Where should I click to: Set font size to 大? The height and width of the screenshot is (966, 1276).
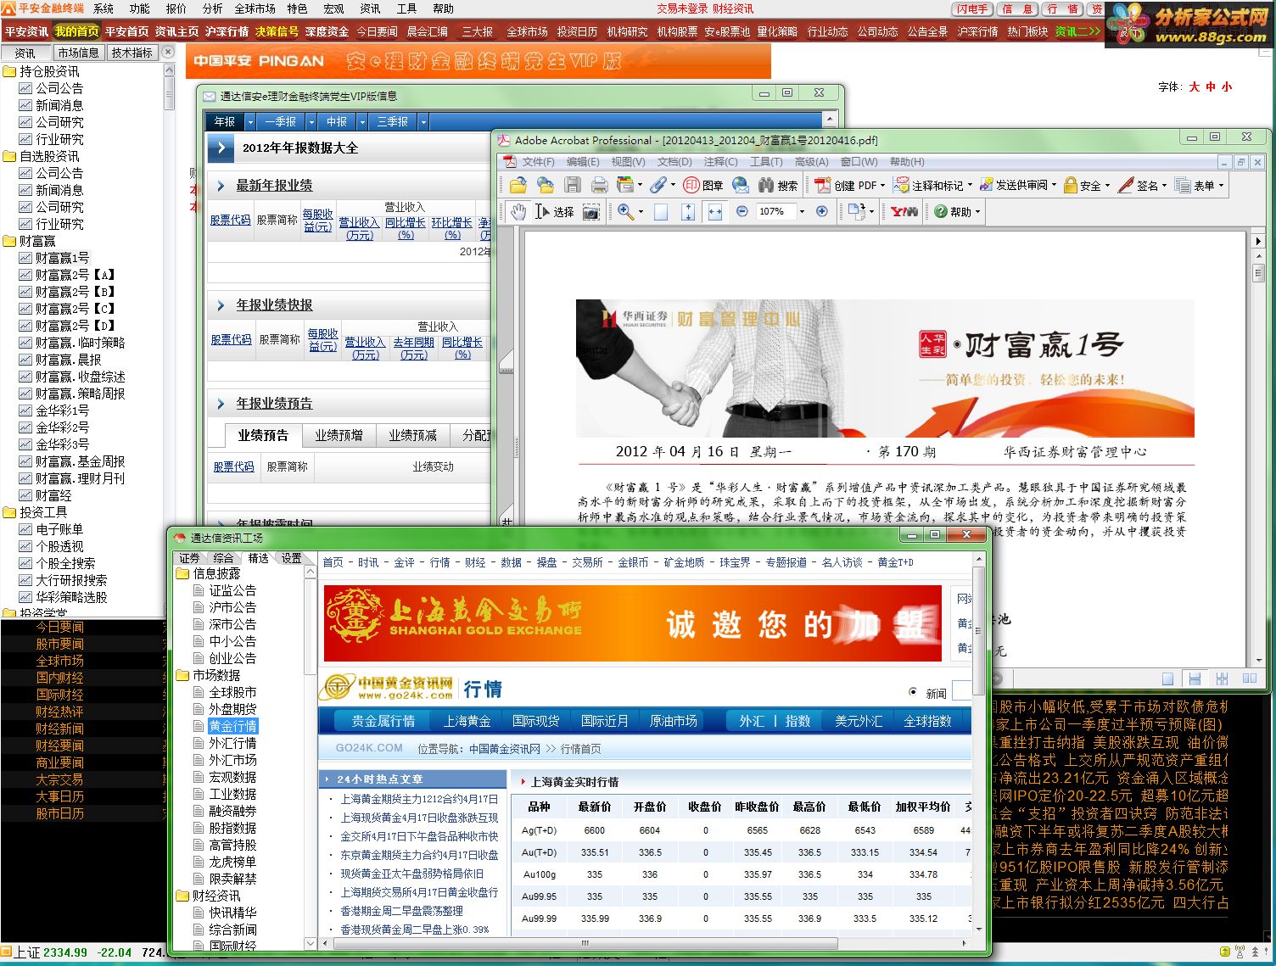coord(1194,87)
